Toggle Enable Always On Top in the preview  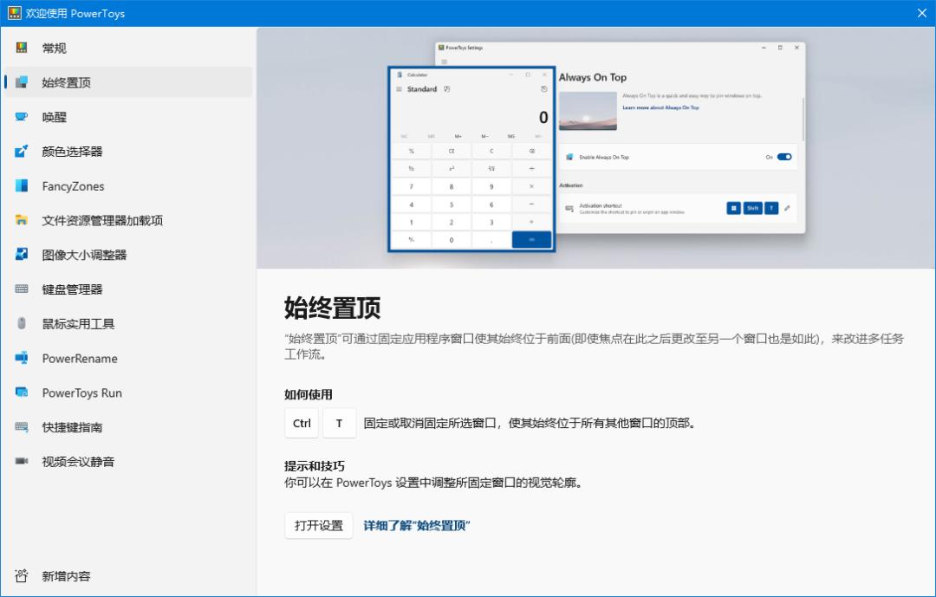(x=783, y=157)
